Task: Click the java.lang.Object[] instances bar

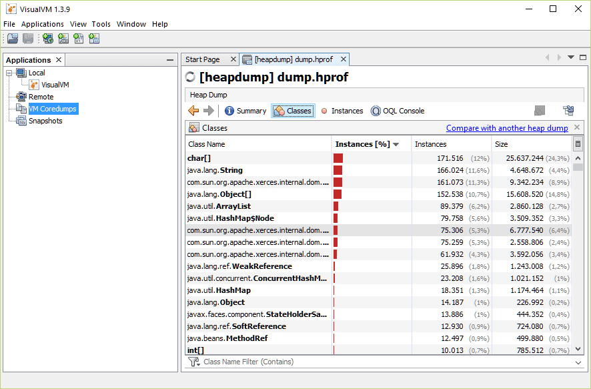Action: [338, 194]
